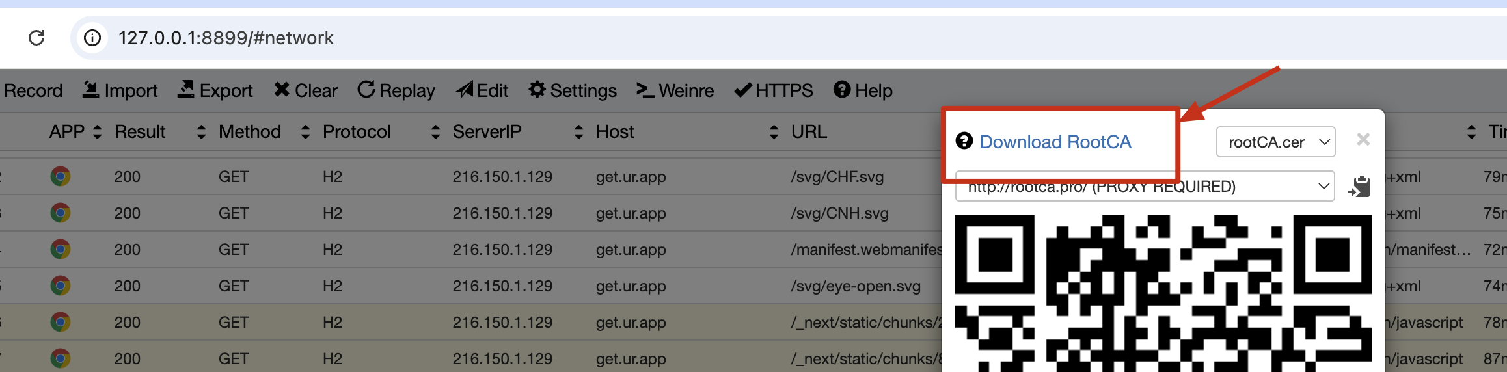Copy the RootCA URL with clipboard icon
Image resolution: width=1507 pixels, height=372 pixels.
[x=1359, y=187]
